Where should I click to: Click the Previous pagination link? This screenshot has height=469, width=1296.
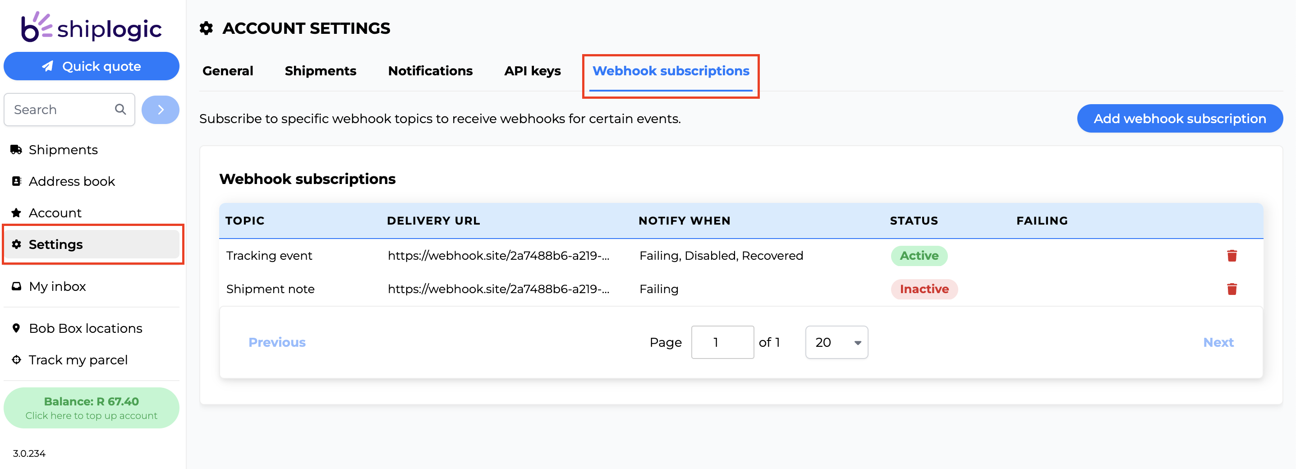[x=277, y=342]
